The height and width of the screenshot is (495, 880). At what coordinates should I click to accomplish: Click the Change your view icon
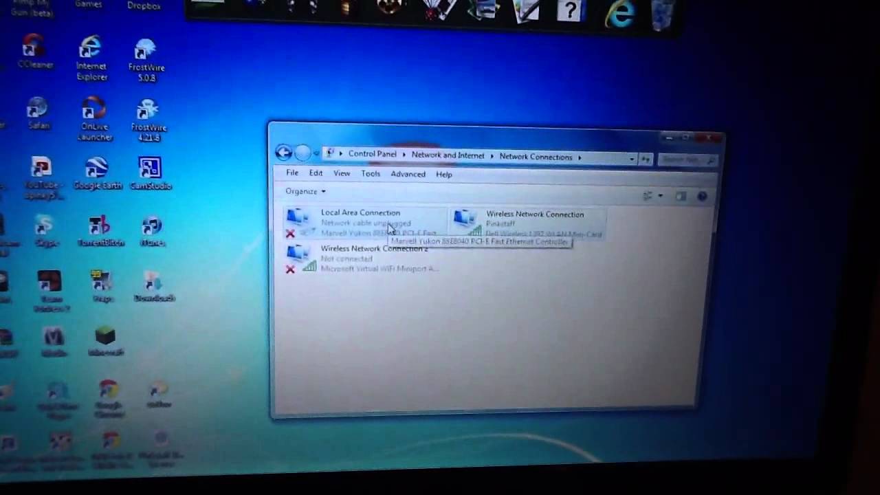pos(648,196)
